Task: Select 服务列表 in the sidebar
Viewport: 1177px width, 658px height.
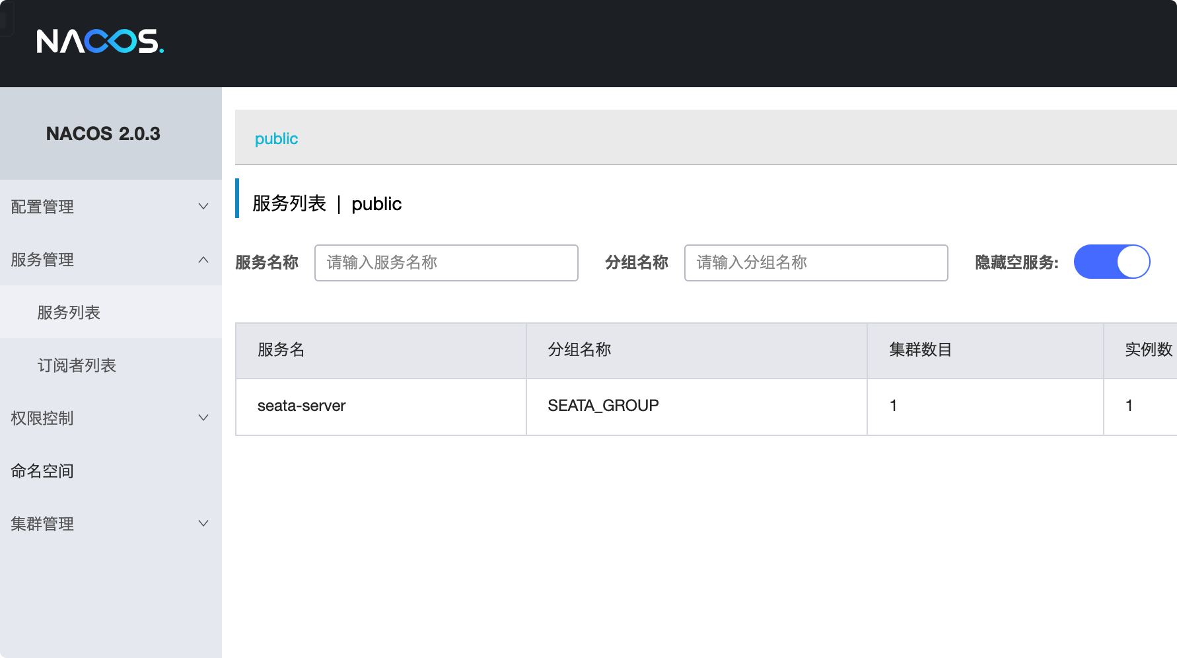Action: (x=111, y=312)
